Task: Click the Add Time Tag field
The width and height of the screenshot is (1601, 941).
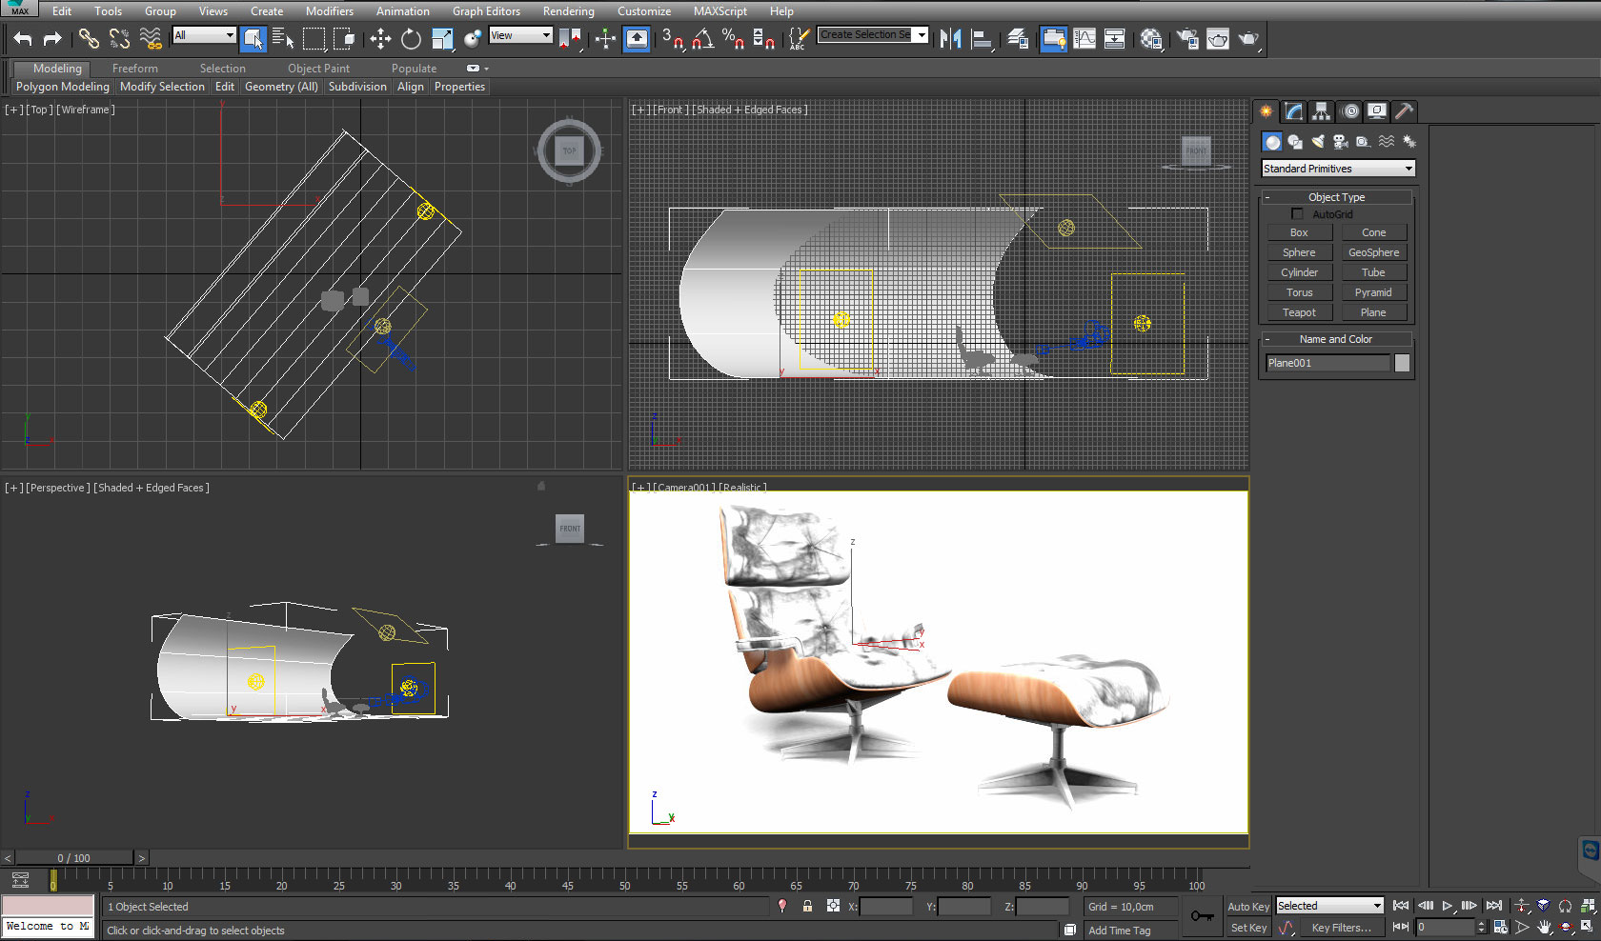Action: pos(1131,931)
